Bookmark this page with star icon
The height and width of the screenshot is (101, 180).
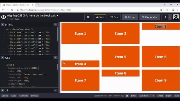[161, 10]
